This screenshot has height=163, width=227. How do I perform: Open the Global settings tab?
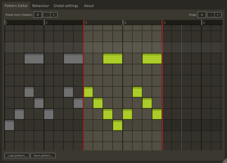click(66, 6)
